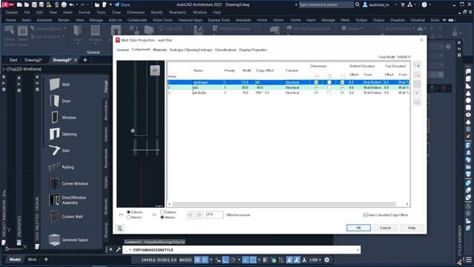Click the search magnifier icon in the title bar
This screenshot has width=474, height=267.
pyautogui.click(x=357, y=4)
